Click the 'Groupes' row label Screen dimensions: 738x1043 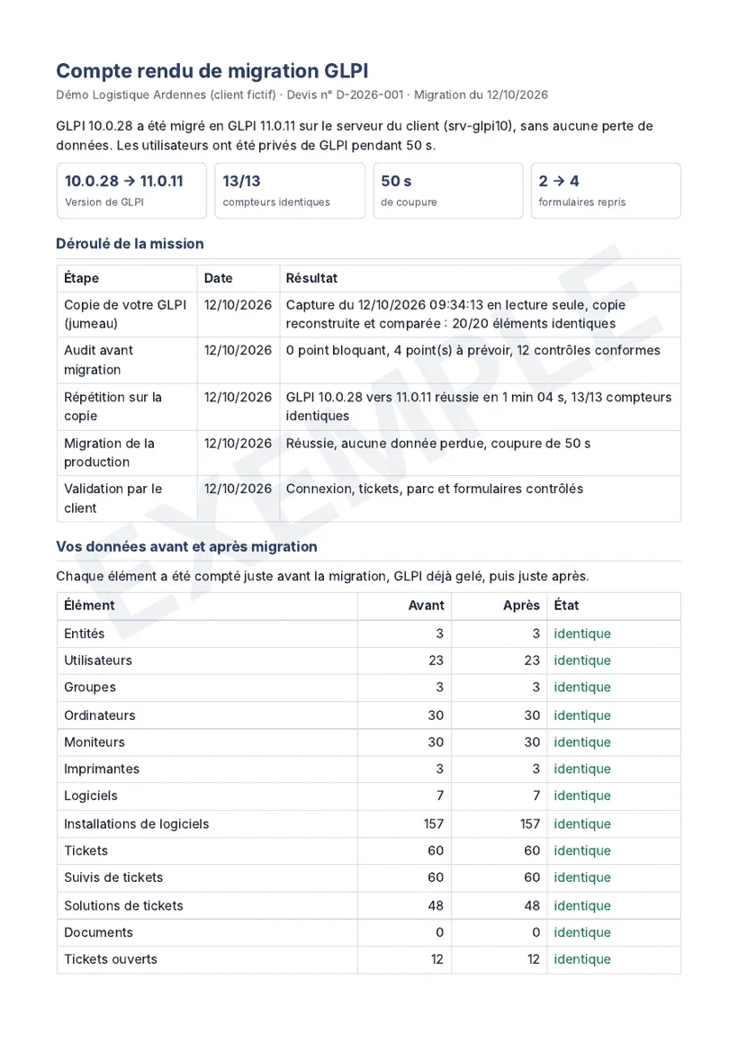click(90, 688)
